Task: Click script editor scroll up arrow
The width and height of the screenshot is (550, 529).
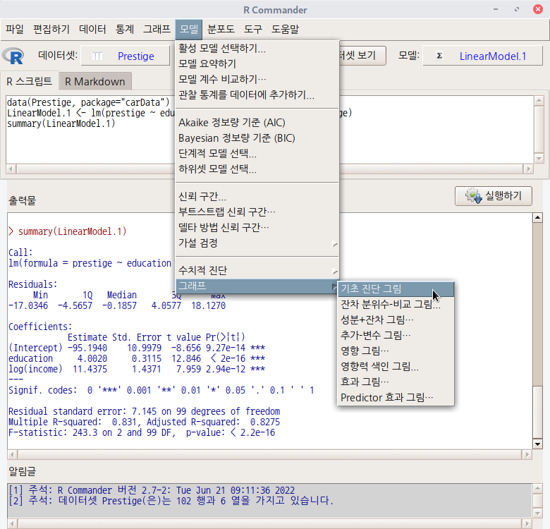Action: [x=539, y=101]
